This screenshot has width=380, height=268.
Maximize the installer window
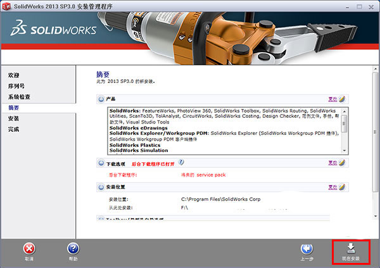pos(359,7)
